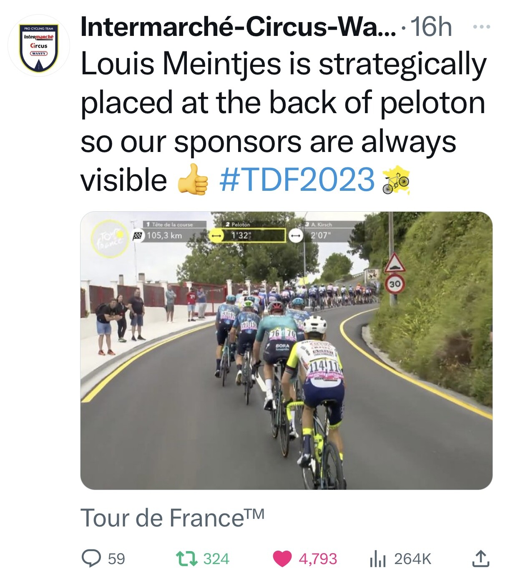The image size is (518, 582).
Task: Click the 324 retweets count
Action: [216, 559]
